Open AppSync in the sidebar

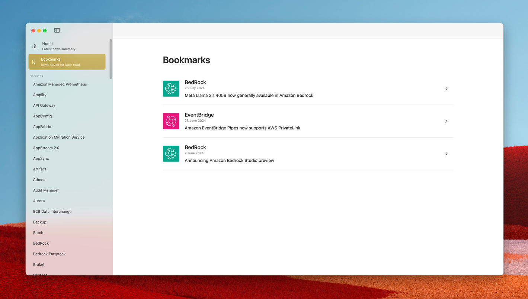41,158
